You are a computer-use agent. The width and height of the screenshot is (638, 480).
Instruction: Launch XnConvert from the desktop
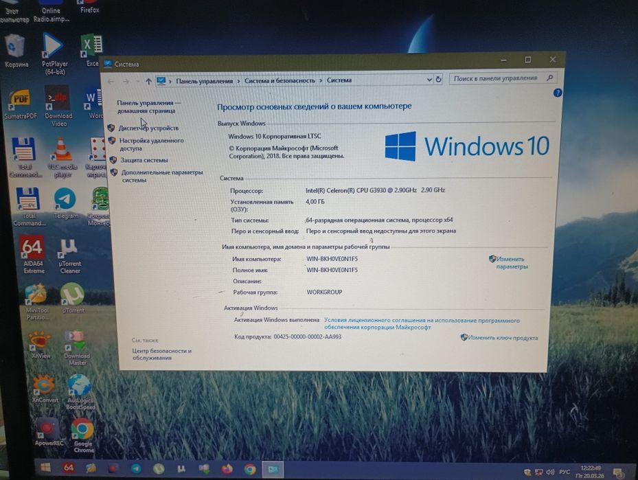tap(45, 389)
